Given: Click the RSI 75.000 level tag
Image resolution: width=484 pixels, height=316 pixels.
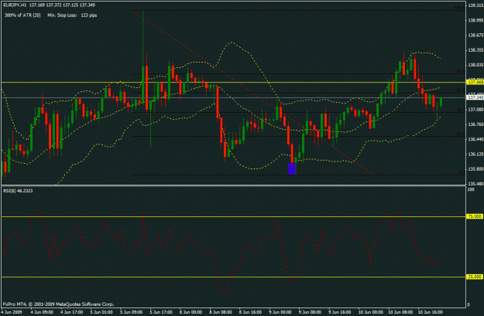Looking at the screenshot, I should click(475, 216).
